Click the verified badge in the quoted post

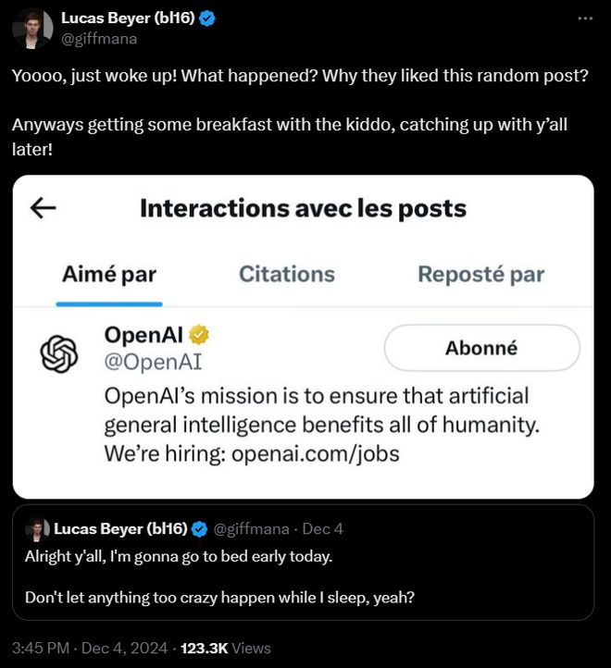[x=199, y=529]
